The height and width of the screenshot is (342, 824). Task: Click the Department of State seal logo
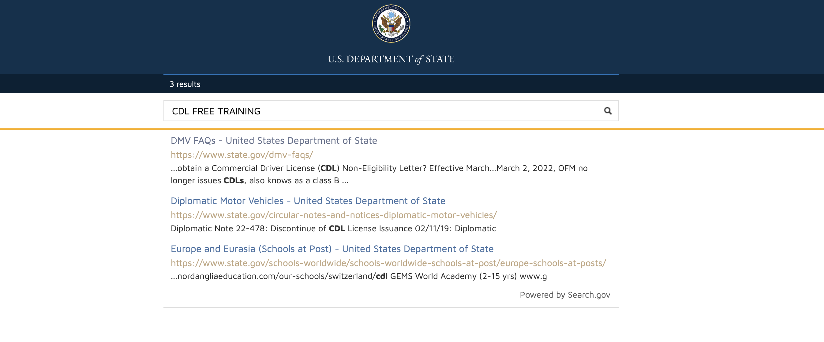(391, 24)
